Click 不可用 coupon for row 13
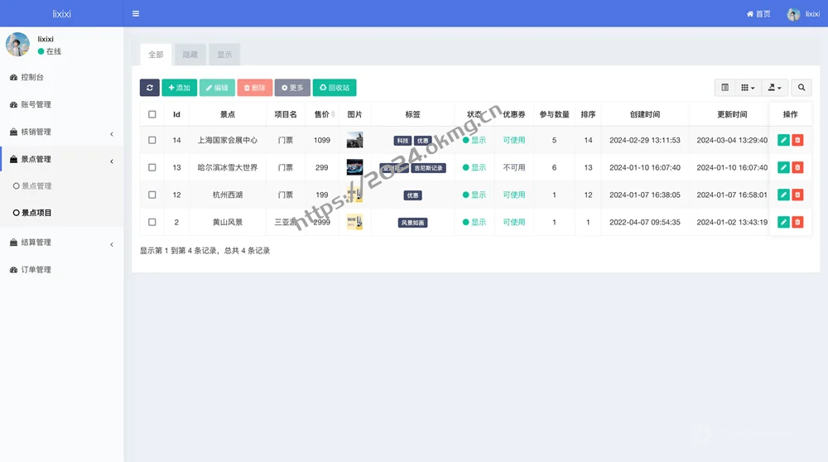This screenshot has height=462, width=828. coord(514,167)
